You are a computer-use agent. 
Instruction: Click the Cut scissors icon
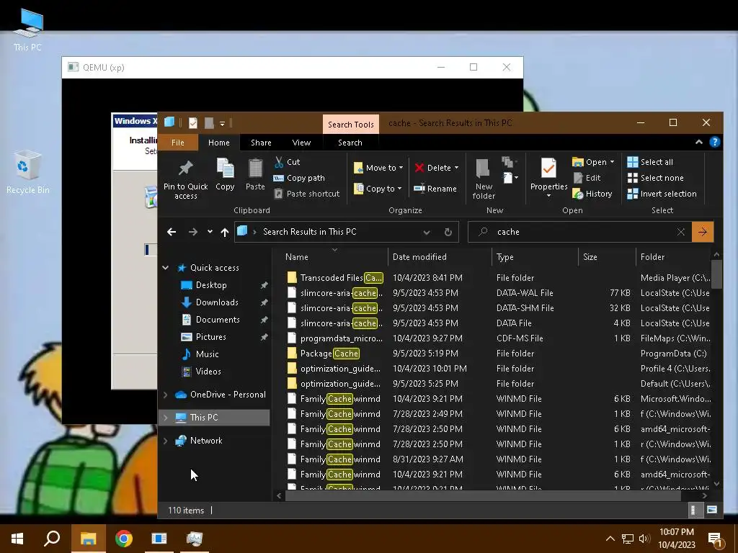point(279,162)
